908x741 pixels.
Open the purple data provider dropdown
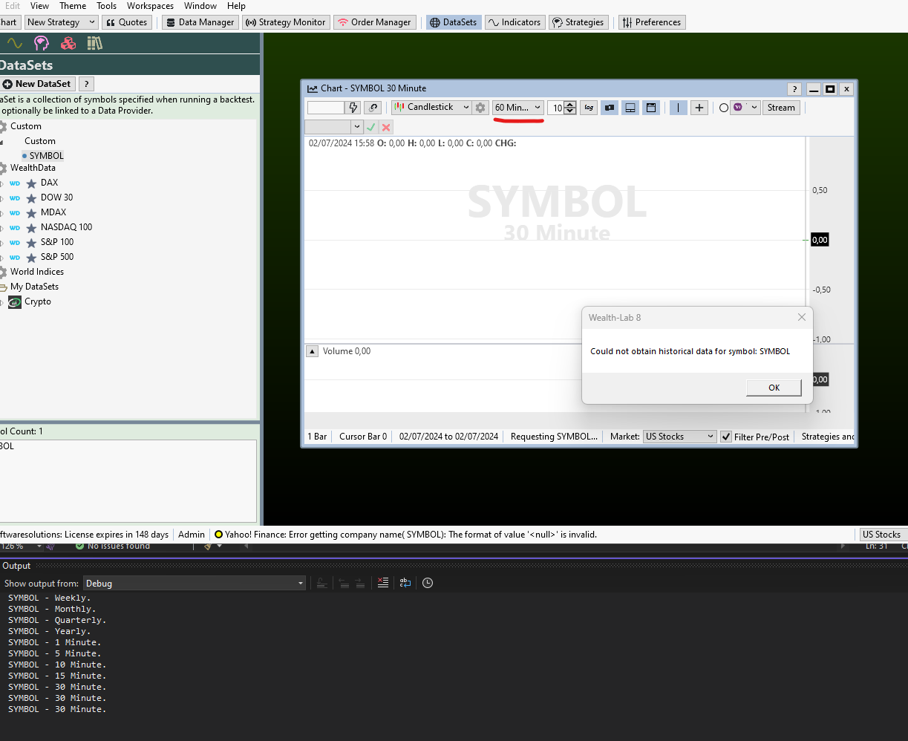pos(746,108)
